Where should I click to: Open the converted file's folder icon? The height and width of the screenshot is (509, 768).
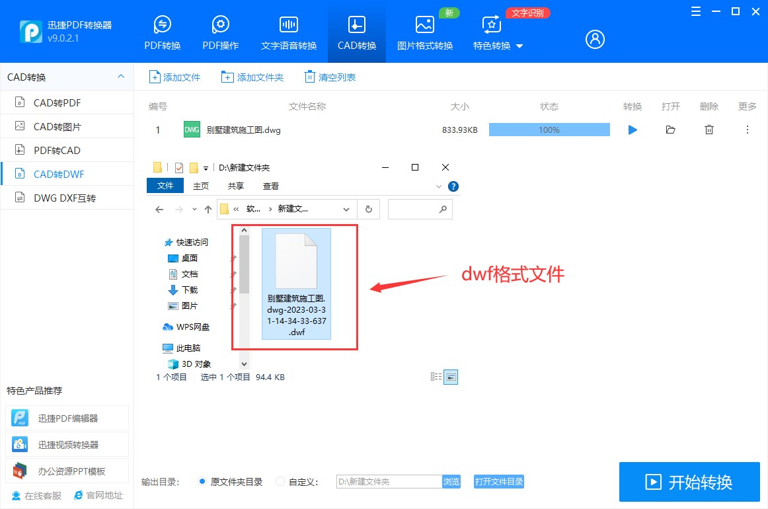click(670, 130)
